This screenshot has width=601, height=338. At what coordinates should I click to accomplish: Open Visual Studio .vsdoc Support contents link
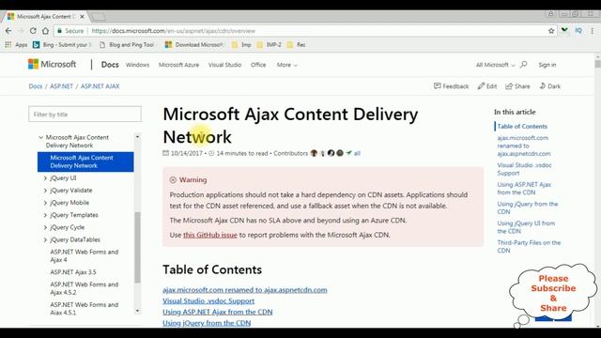(x=208, y=301)
